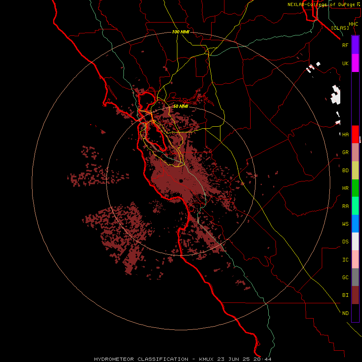362x362 pixels.
Task: Click the RF legend label text
Action: [345, 45]
